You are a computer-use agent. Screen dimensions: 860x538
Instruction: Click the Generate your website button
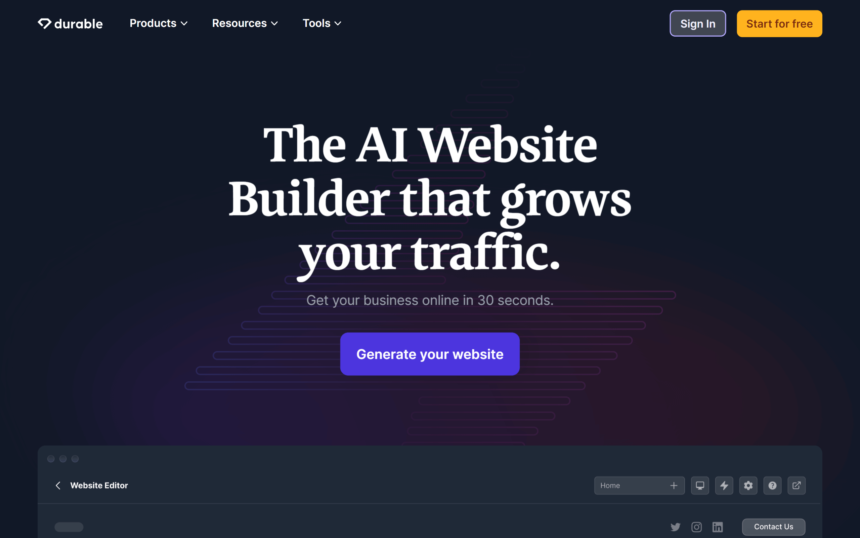430,354
